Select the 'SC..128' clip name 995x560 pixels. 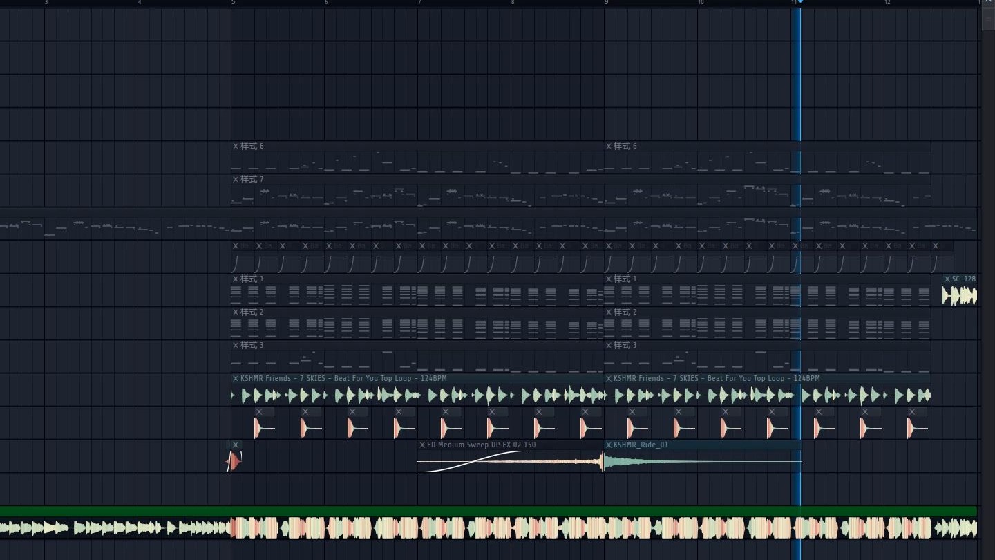pos(964,279)
